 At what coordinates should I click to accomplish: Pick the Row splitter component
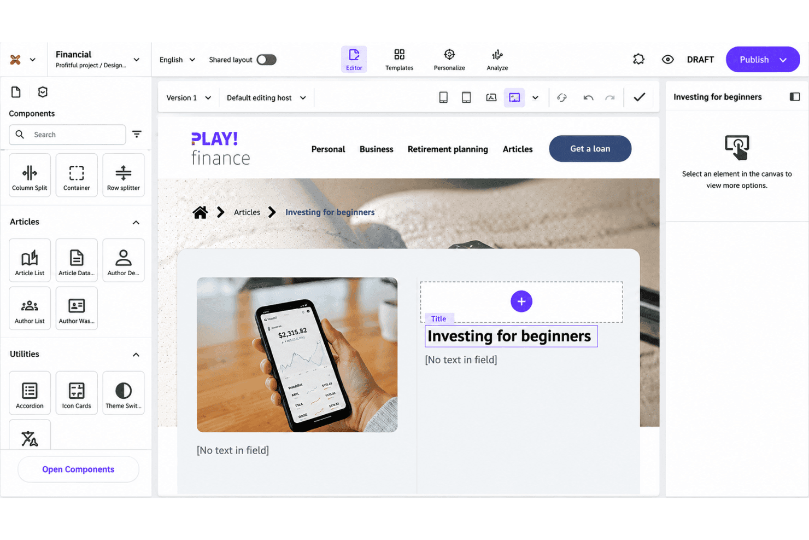(x=124, y=175)
